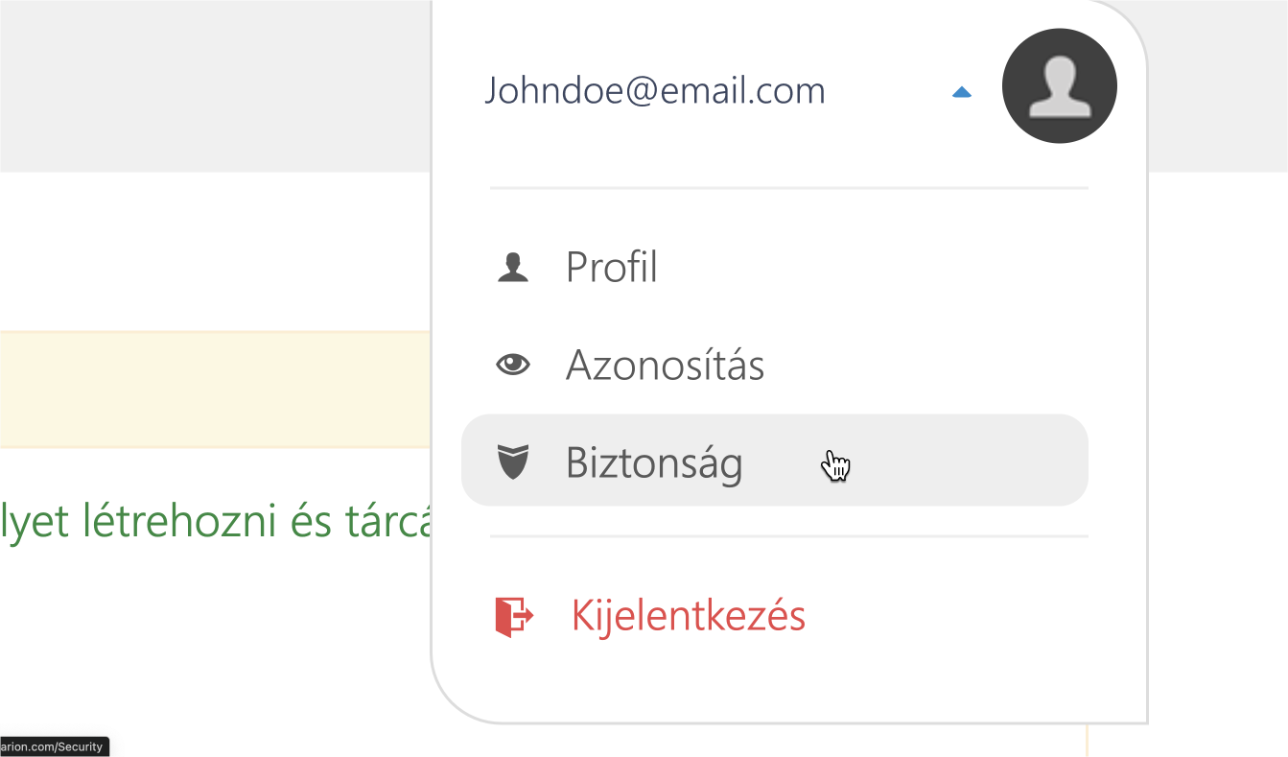
Task: Click the white page area below the green text
Action: (216, 643)
